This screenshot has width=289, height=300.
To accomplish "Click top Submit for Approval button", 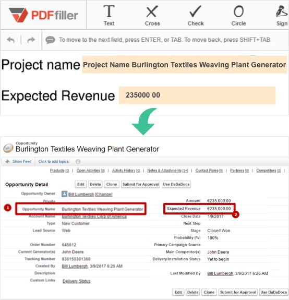I will coord(140,185).
